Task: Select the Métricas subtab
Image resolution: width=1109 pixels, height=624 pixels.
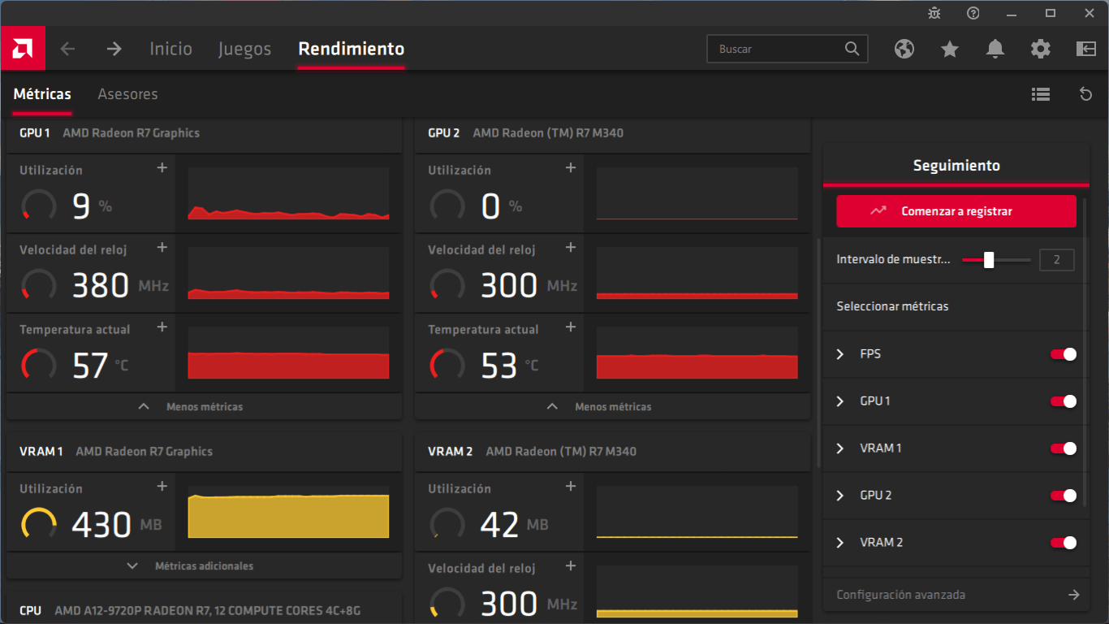Action: pos(42,94)
